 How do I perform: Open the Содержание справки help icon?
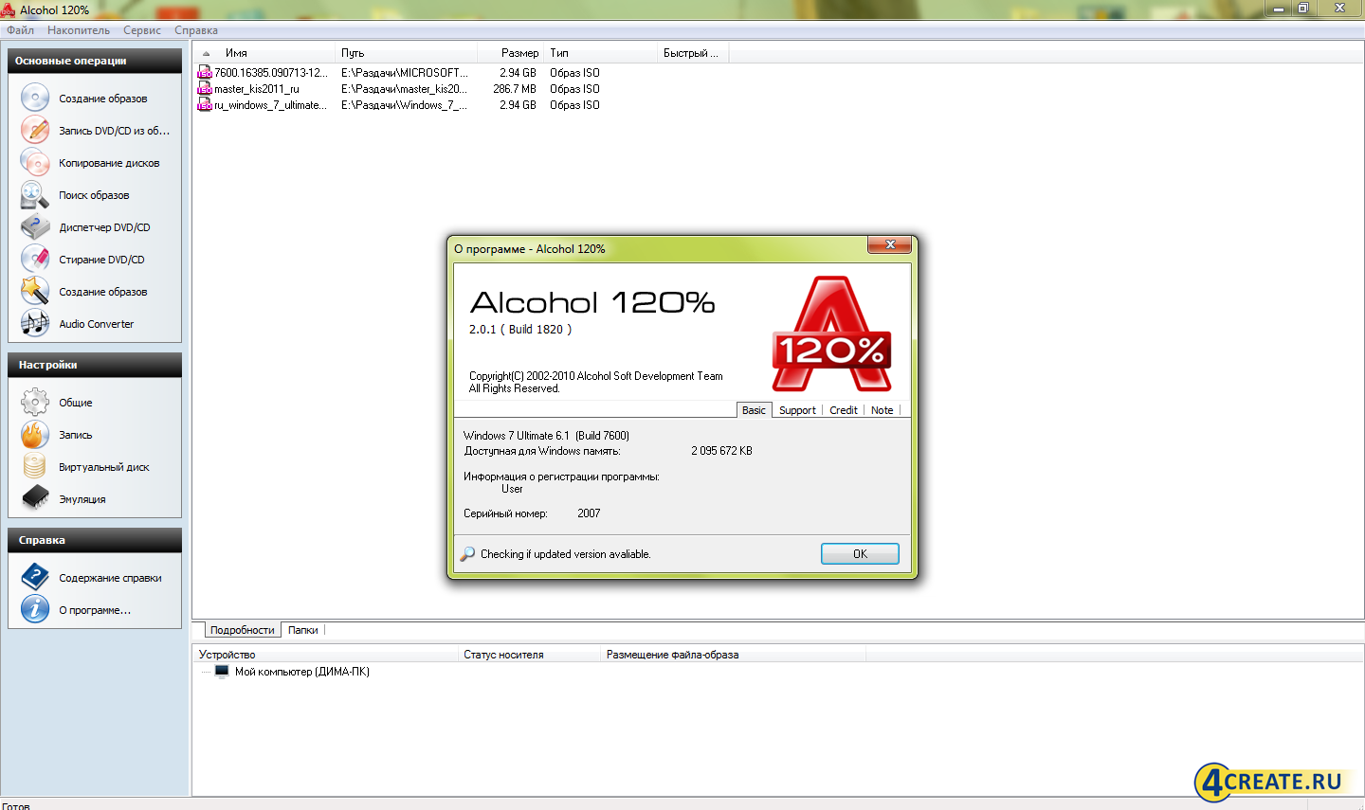point(35,577)
